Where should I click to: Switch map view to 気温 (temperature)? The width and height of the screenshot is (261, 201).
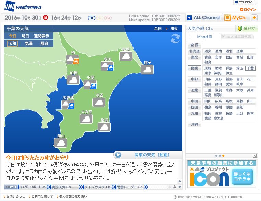[x=29, y=43]
